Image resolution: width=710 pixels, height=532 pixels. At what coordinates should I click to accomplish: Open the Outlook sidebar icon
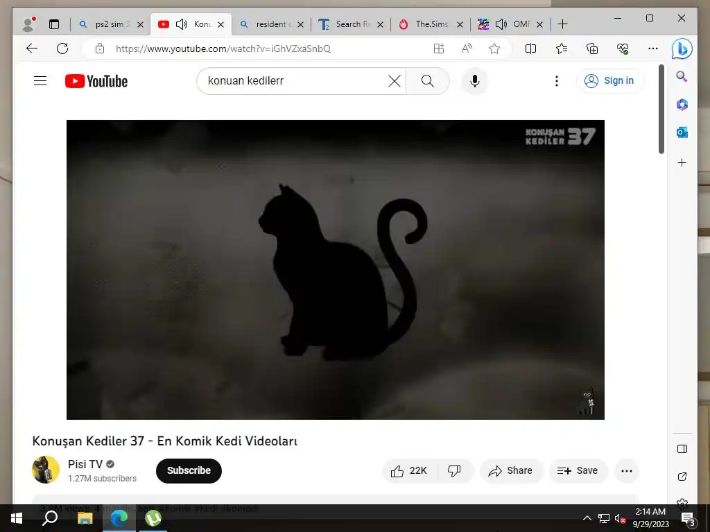(682, 132)
